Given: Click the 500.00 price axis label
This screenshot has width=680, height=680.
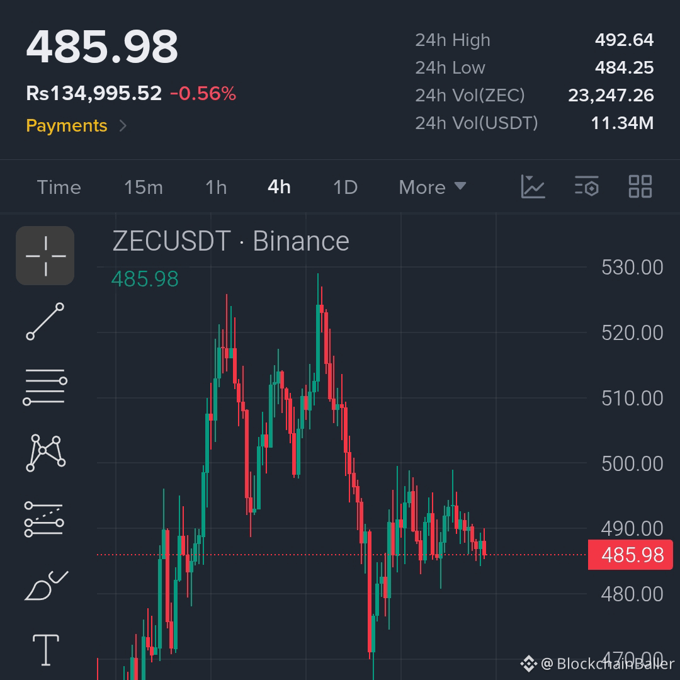Looking at the screenshot, I should tap(632, 463).
